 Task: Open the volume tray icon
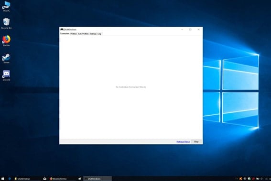[261, 179]
